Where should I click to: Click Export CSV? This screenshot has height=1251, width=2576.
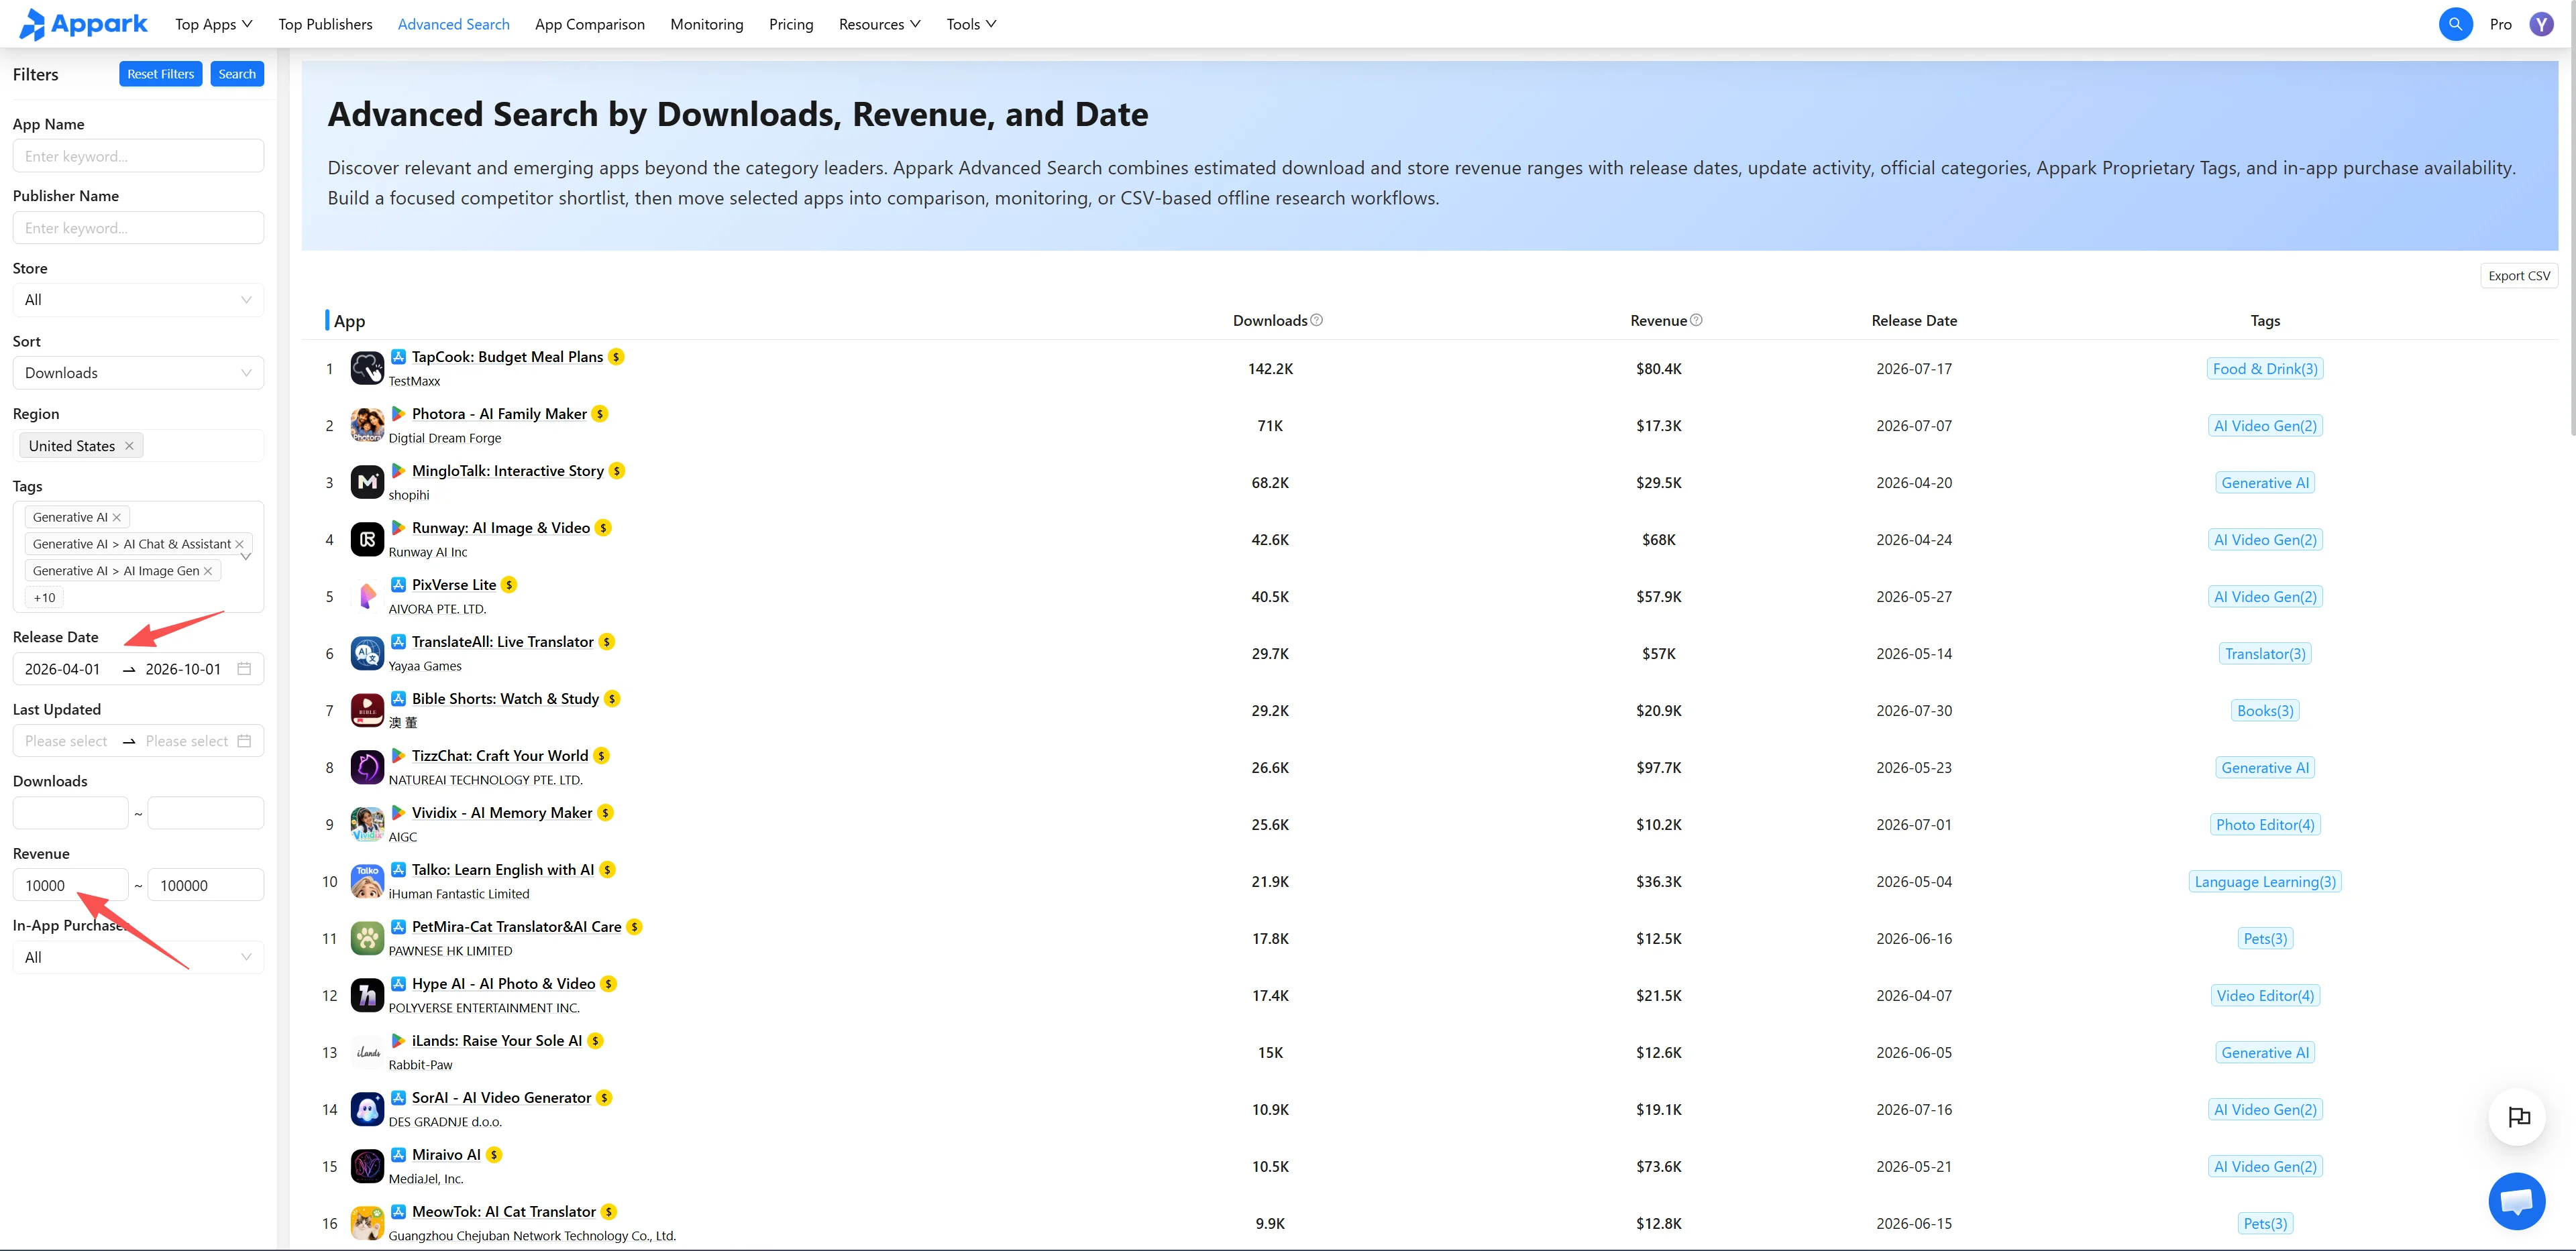tap(2519, 276)
